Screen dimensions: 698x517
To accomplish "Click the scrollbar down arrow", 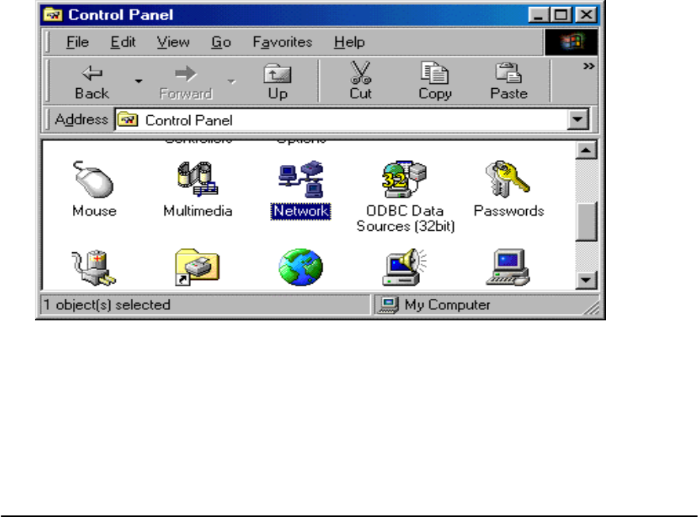I will 585,280.
